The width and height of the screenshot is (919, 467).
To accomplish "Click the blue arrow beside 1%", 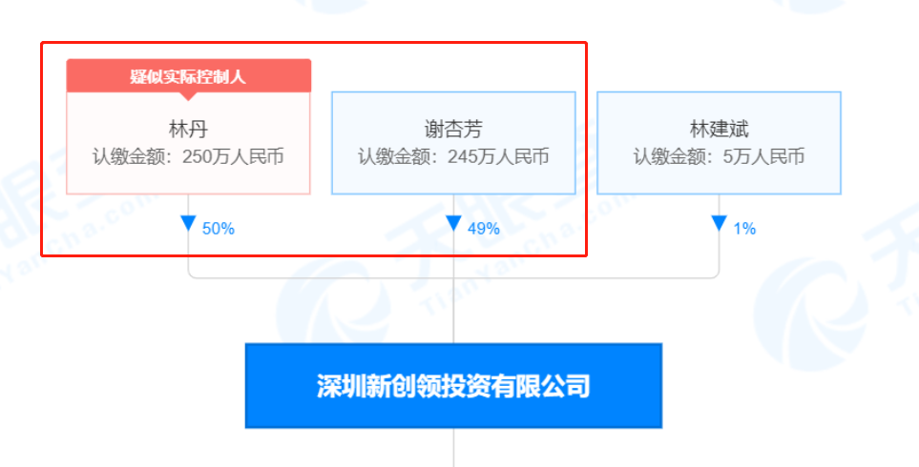I will (x=720, y=223).
